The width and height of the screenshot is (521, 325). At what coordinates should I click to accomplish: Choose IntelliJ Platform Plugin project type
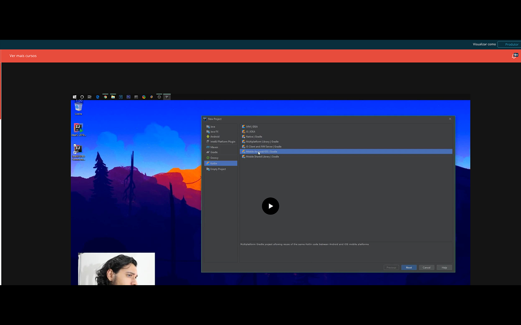(221, 142)
